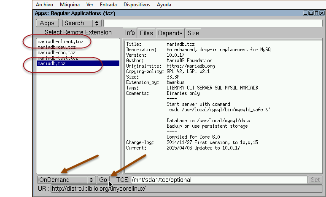326x197 pixels.
Task: Switch to the Size tab
Action: (x=193, y=33)
